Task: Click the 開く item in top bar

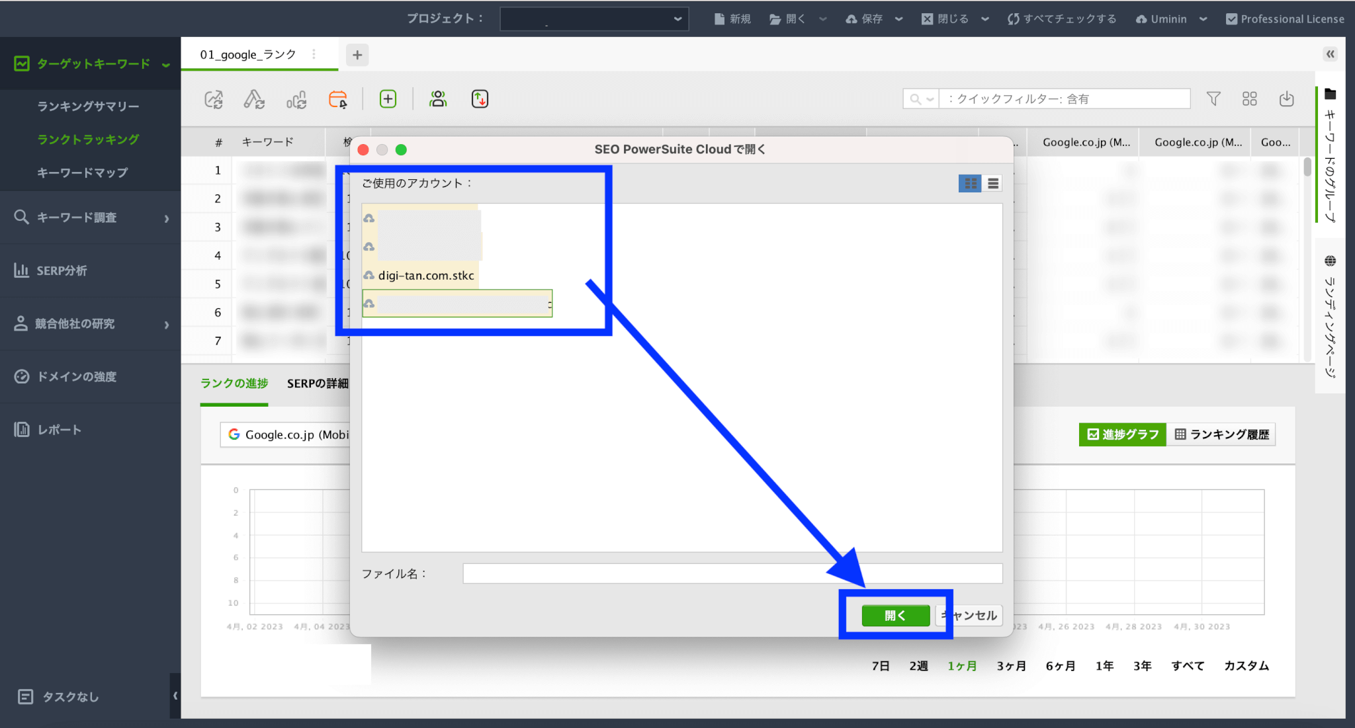Action: [x=787, y=19]
